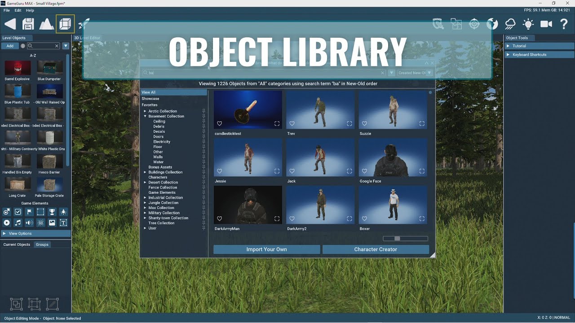Select the Object Tools tab
575x323 pixels.
tap(517, 38)
